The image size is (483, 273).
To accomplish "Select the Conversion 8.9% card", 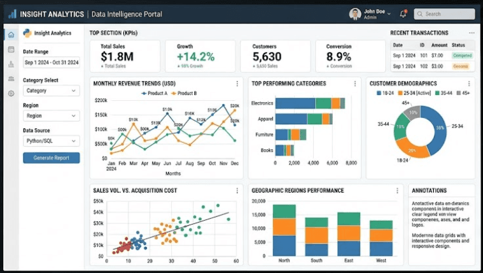I will 351,56.
